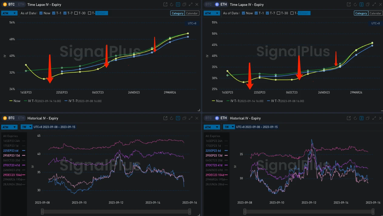This screenshot has width=383, height=216.
Task: Switch ETH Historical IV panel to BTC
Action: coord(208,118)
